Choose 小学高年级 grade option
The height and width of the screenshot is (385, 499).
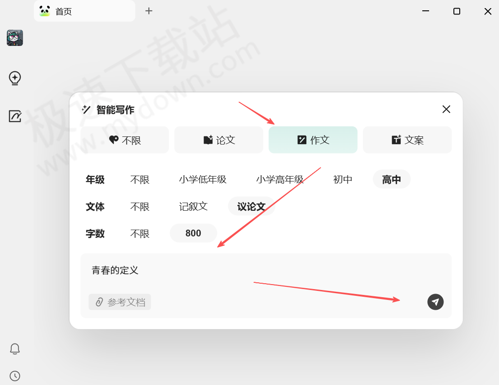pos(280,180)
